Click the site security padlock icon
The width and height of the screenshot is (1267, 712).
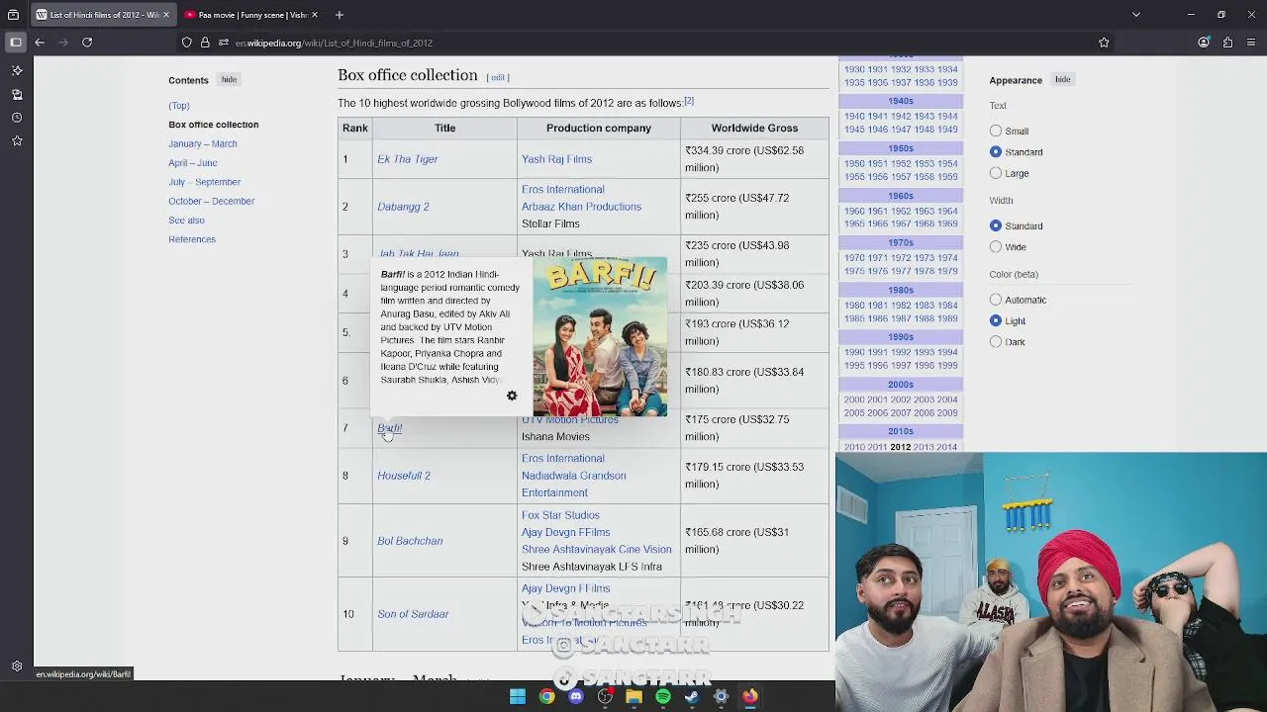tap(205, 43)
